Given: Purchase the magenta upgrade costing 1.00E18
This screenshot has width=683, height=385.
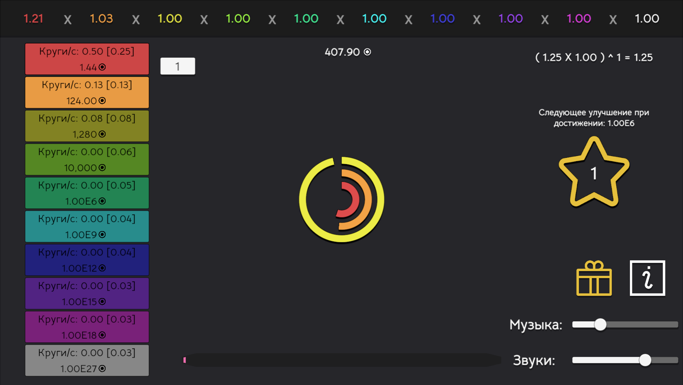Looking at the screenshot, I should pos(87,327).
